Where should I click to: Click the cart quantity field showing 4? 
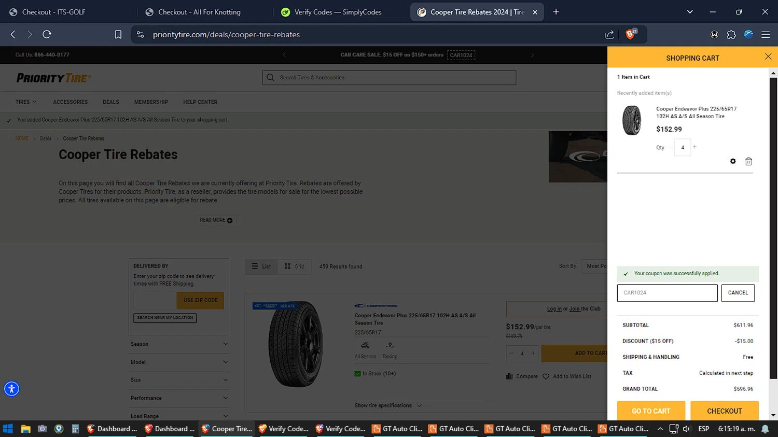click(x=683, y=148)
